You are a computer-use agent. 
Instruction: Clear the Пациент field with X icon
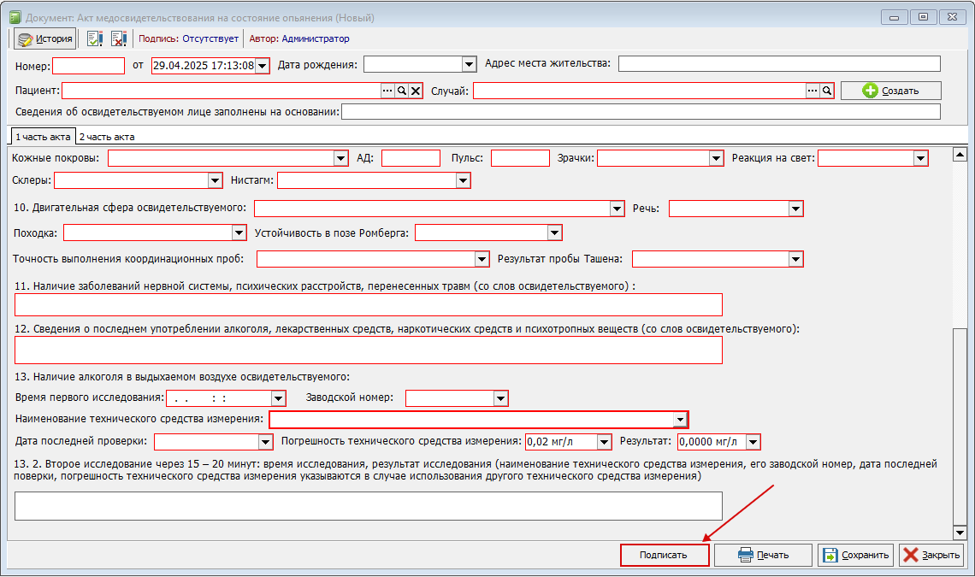click(x=416, y=91)
